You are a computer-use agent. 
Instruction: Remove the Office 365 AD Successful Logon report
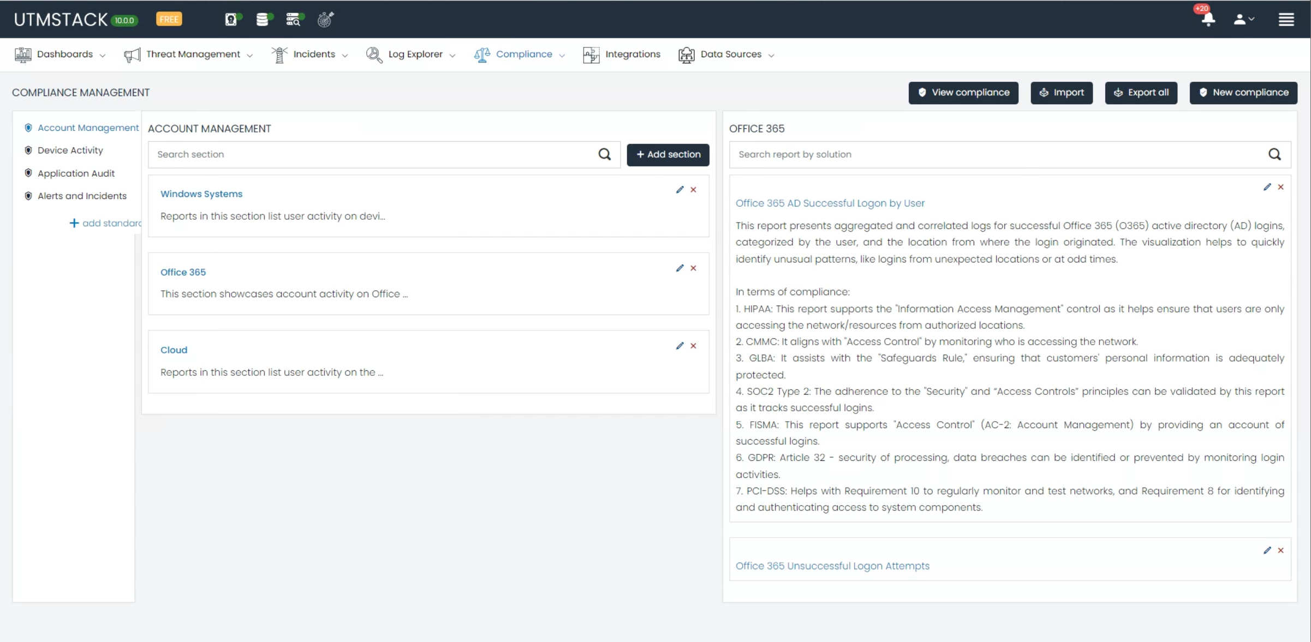tap(1280, 187)
